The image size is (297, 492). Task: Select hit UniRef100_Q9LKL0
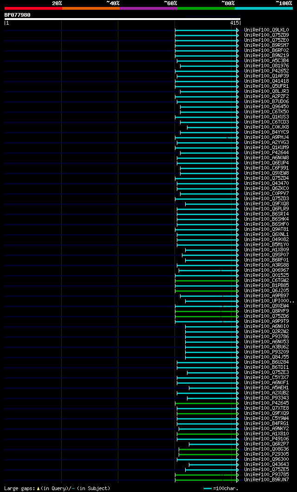(267, 30)
